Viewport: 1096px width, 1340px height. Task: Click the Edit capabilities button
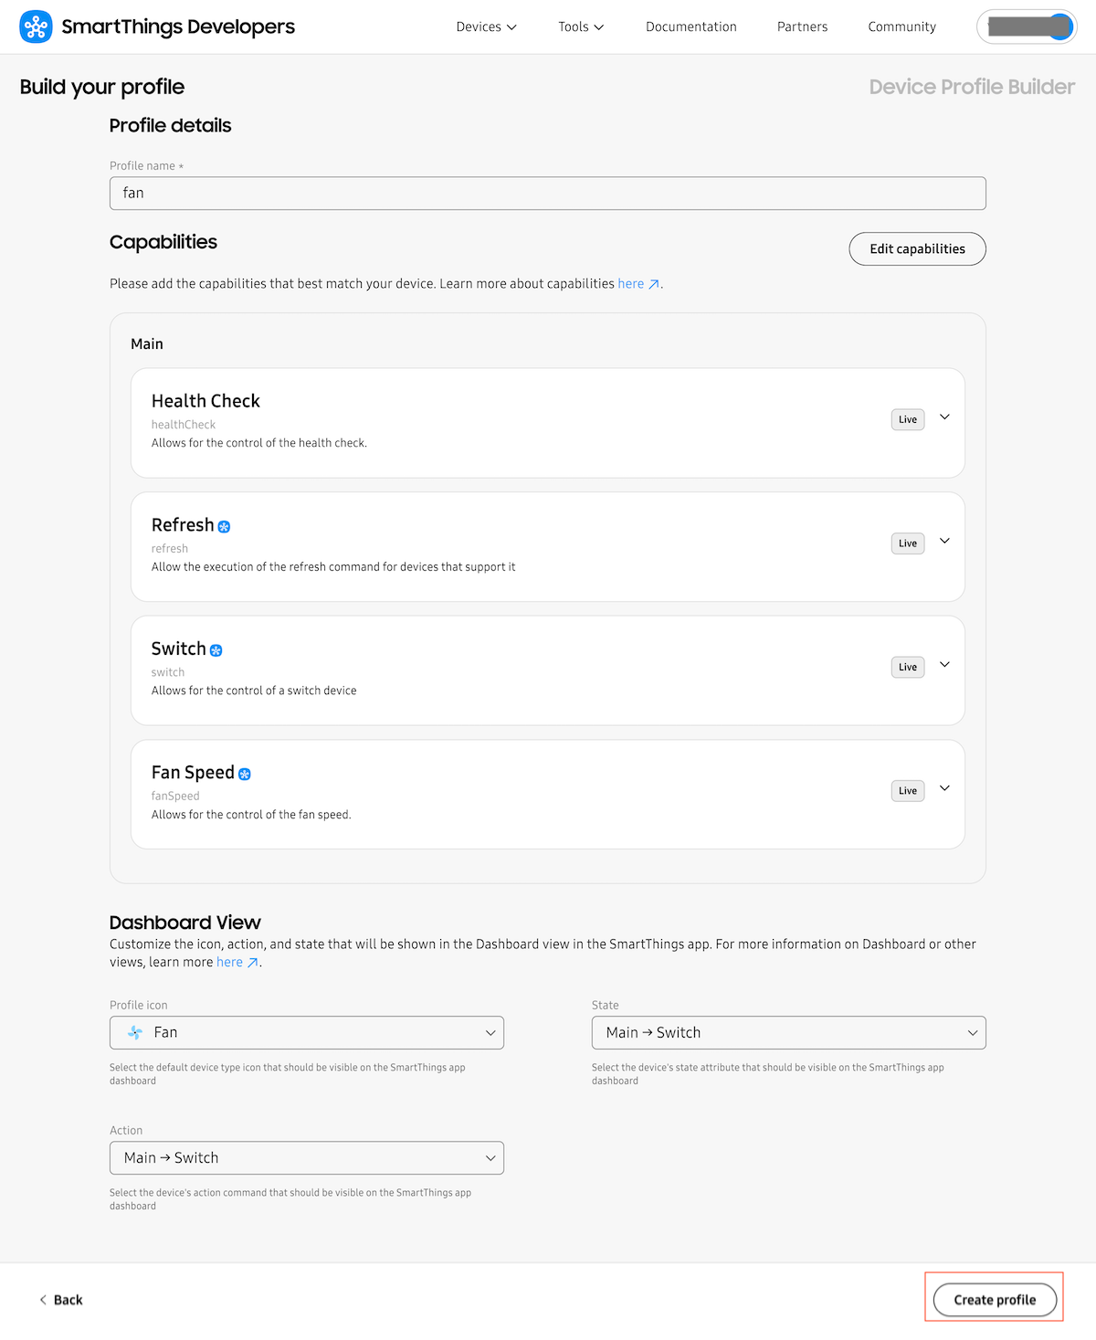point(917,248)
